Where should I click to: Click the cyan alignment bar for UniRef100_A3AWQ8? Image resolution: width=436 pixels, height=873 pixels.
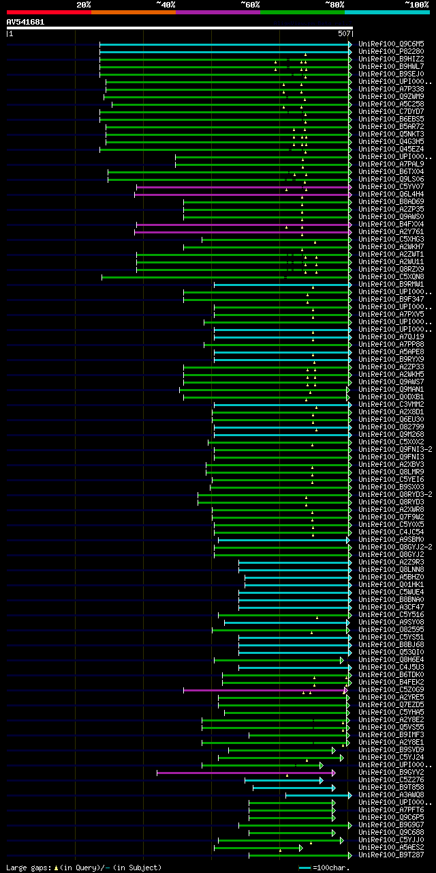[x=319, y=795]
